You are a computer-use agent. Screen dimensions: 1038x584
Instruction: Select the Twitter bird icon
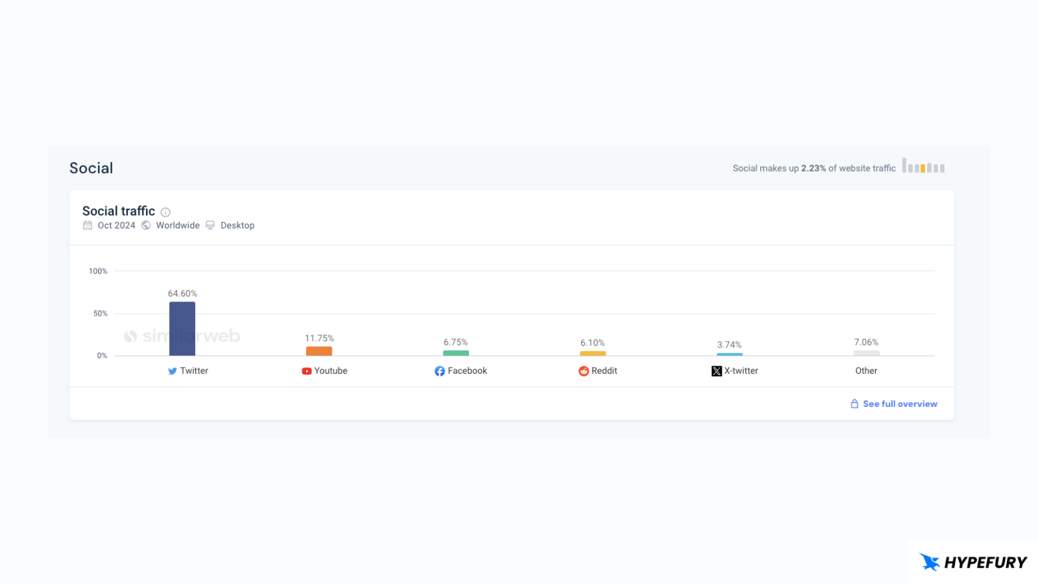[x=172, y=370]
